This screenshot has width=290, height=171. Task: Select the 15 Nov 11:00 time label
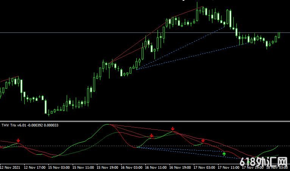tap(83, 167)
